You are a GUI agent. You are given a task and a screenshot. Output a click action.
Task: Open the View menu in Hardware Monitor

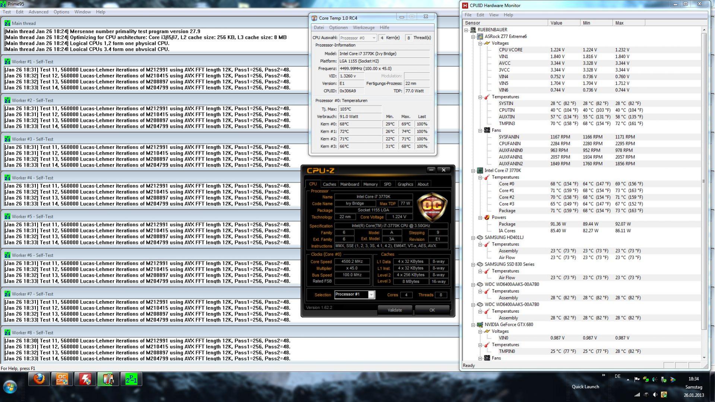[x=494, y=15]
